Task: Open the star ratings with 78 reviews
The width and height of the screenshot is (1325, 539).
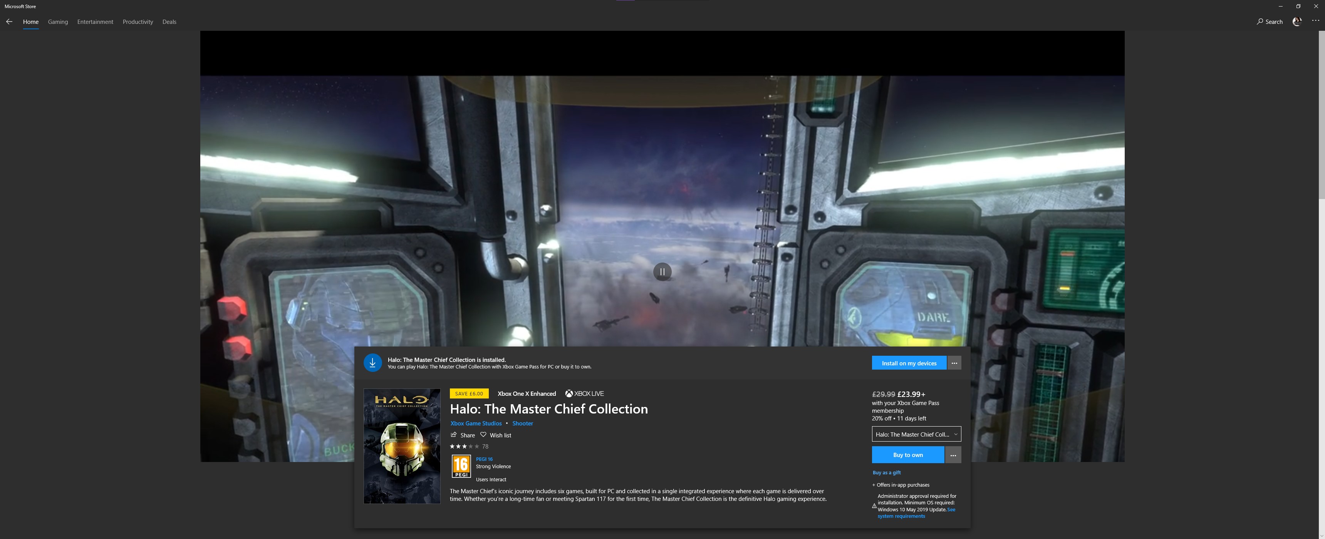Action: coord(469,447)
